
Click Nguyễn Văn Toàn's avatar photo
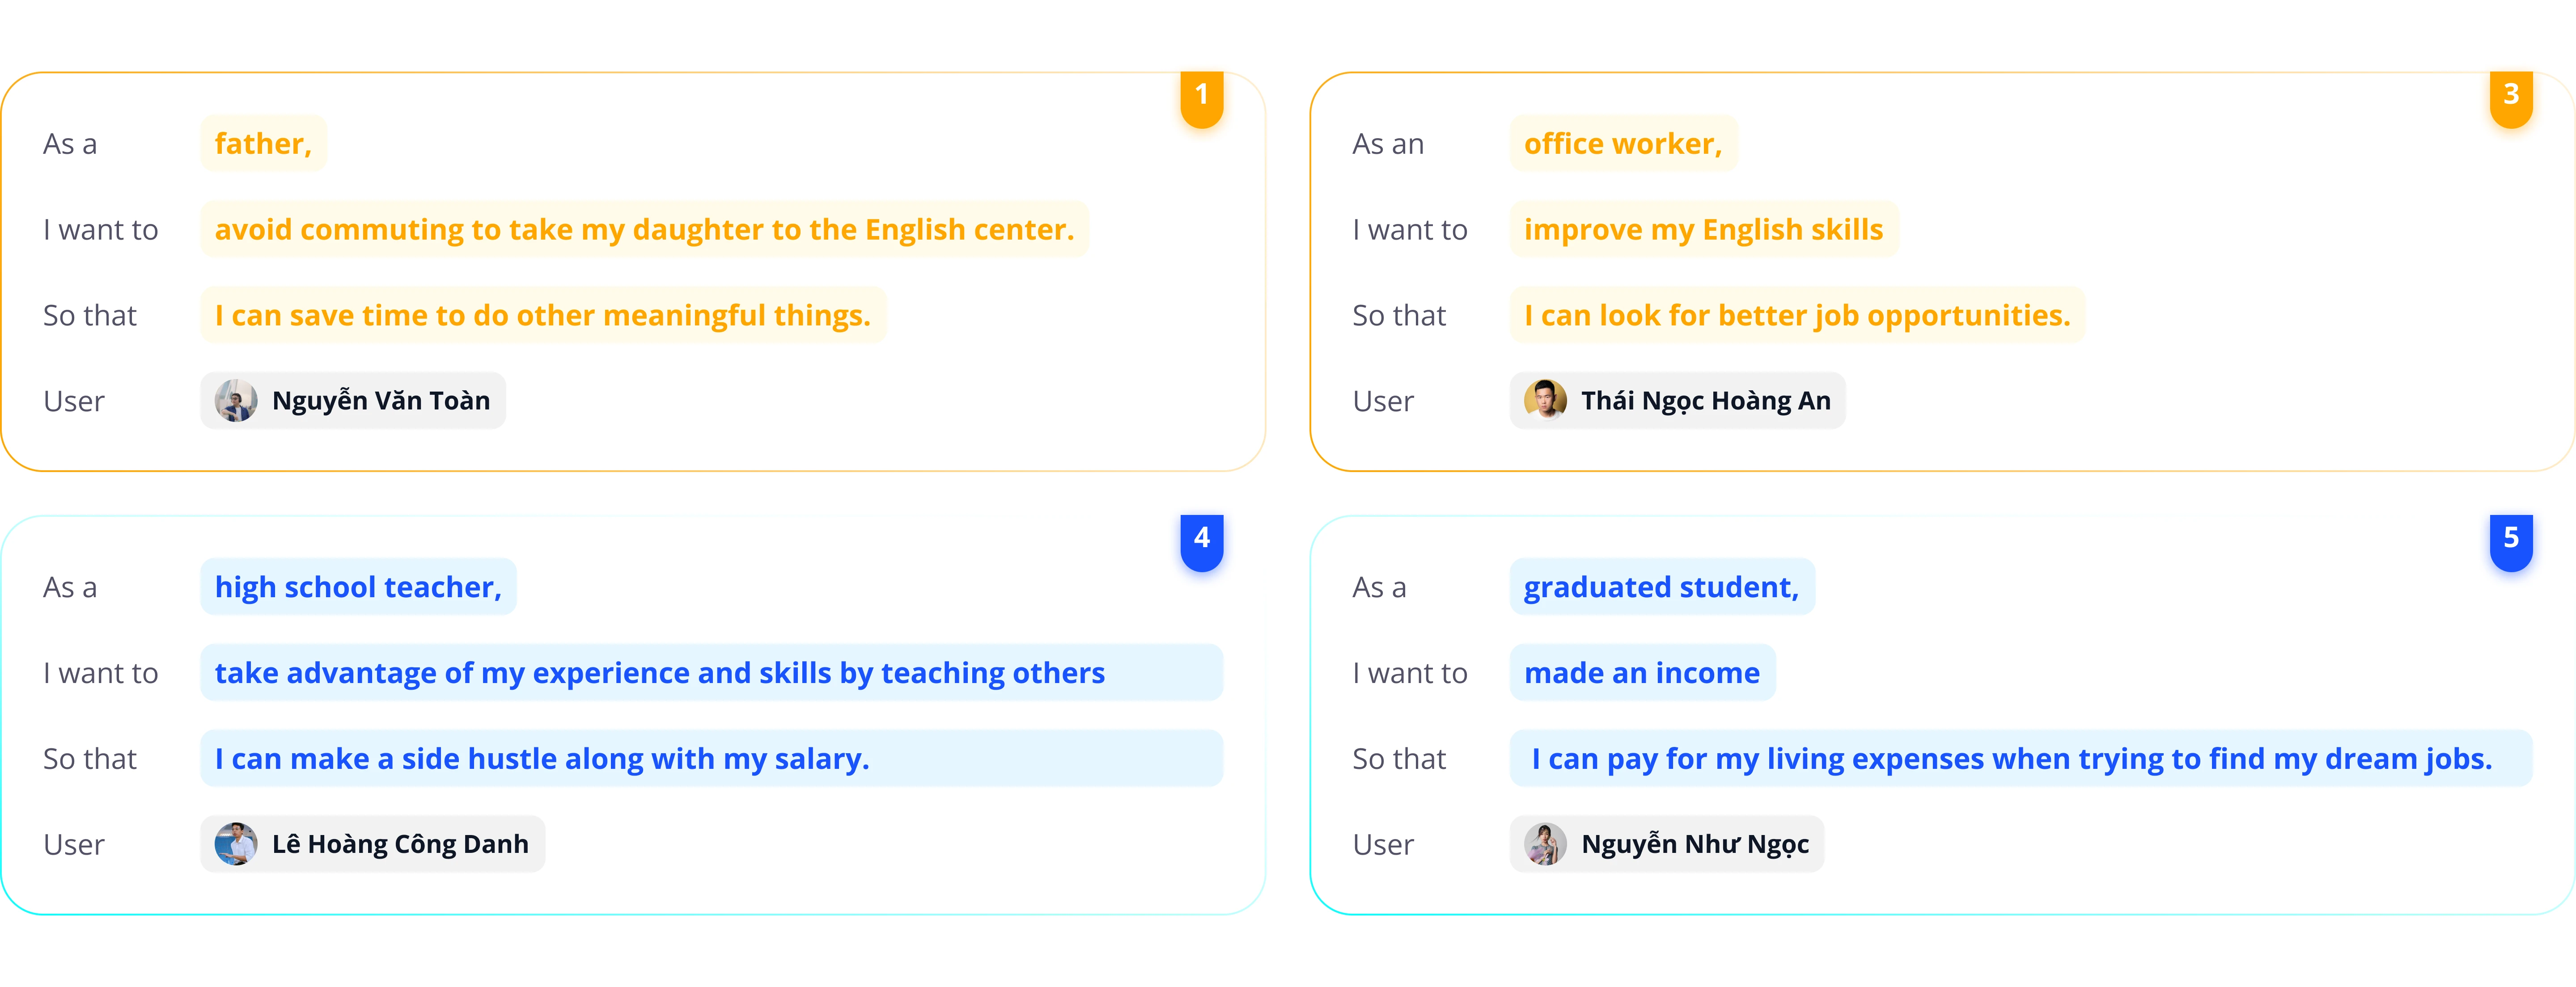pos(236,401)
